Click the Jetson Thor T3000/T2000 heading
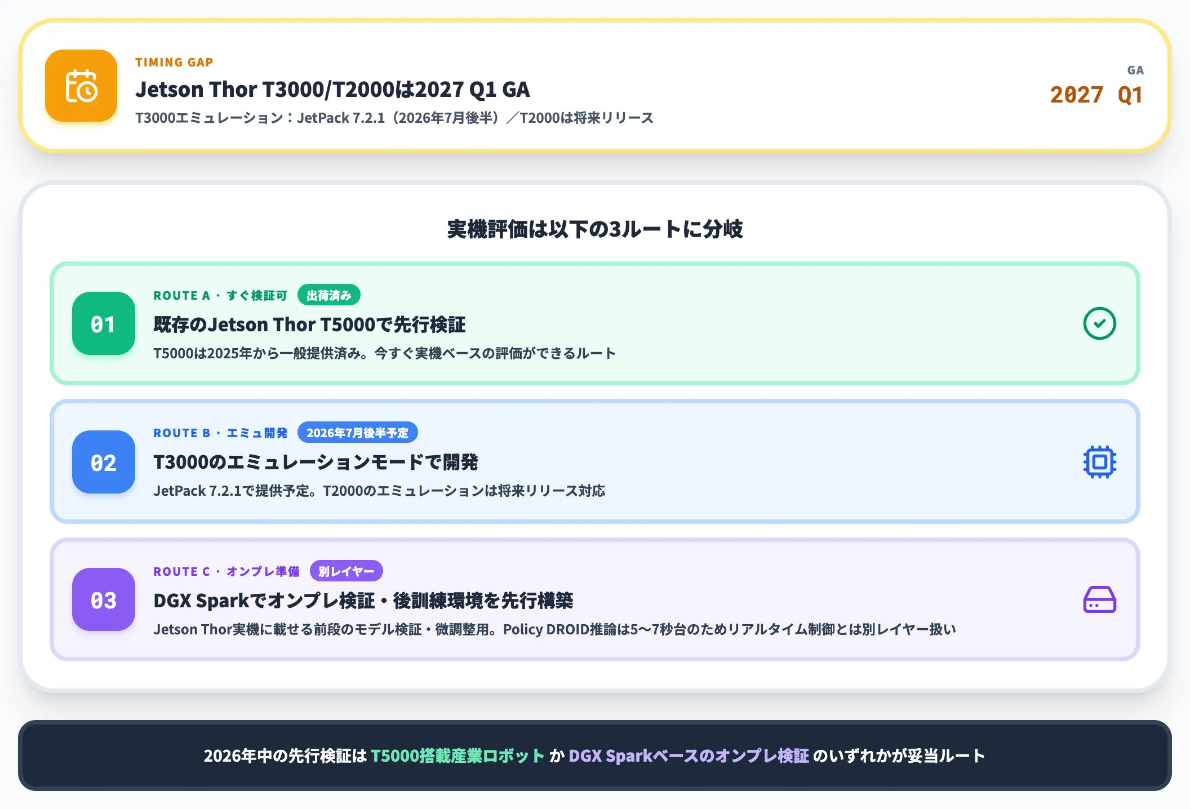1190x809 pixels. [332, 90]
